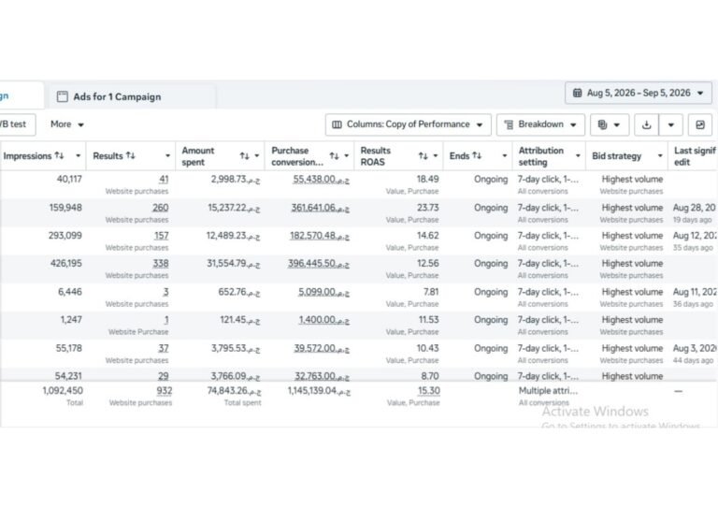Screen dimensions: 718x508
Task: Click the A/B test button
Action: 16,124
